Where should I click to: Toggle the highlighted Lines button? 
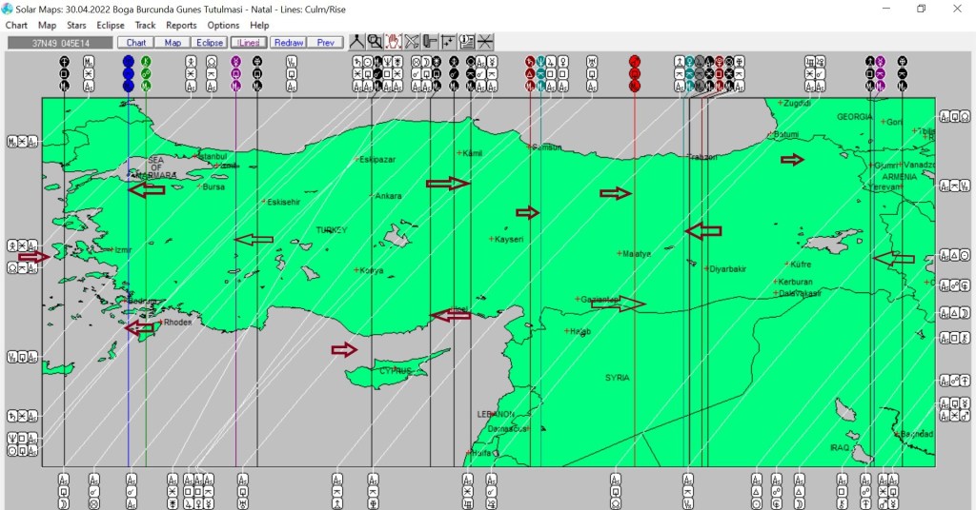[248, 43]
